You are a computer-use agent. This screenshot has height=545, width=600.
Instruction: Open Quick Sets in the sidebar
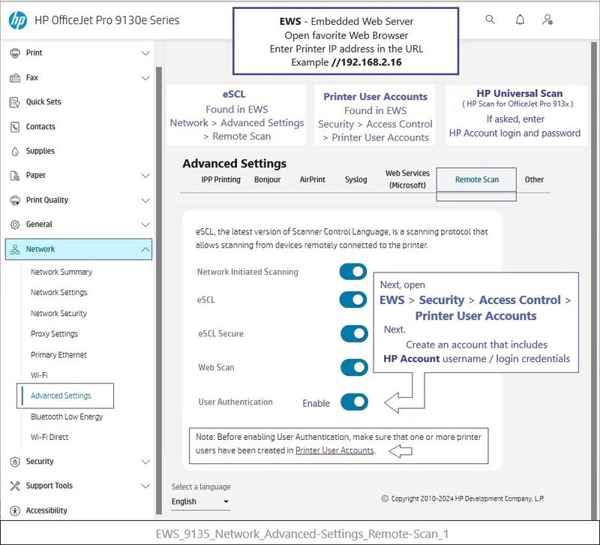click(43, 102)
